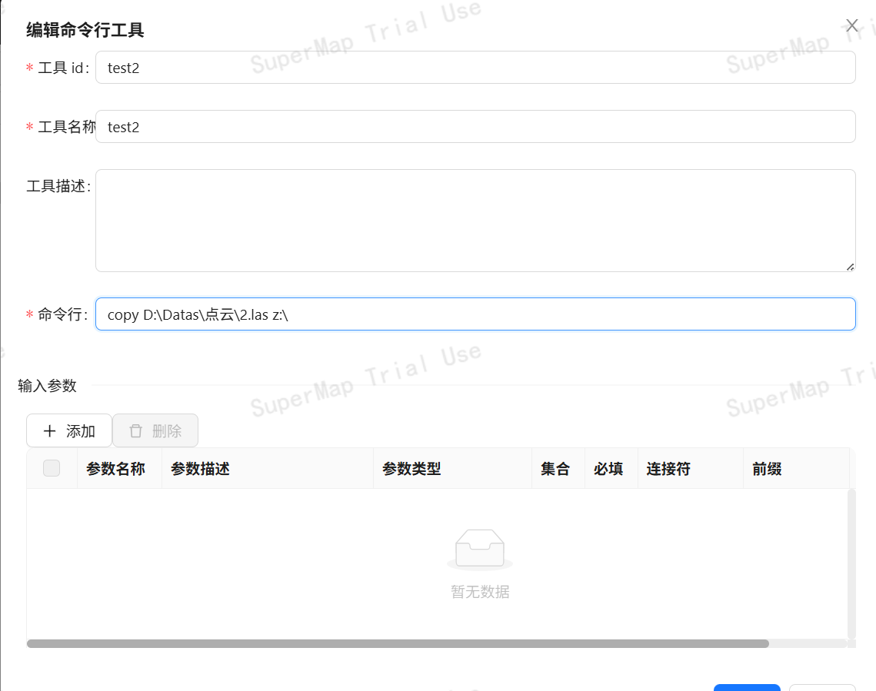
Task: Focus the 工具名称 text field
Action: click(x=475, y=127)
